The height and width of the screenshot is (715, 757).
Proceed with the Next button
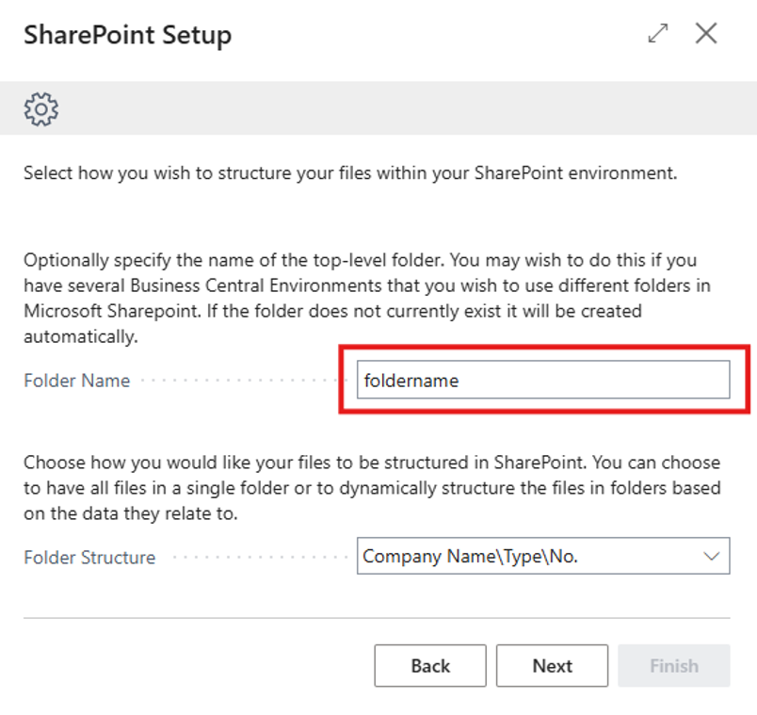[x=552, y=666]
